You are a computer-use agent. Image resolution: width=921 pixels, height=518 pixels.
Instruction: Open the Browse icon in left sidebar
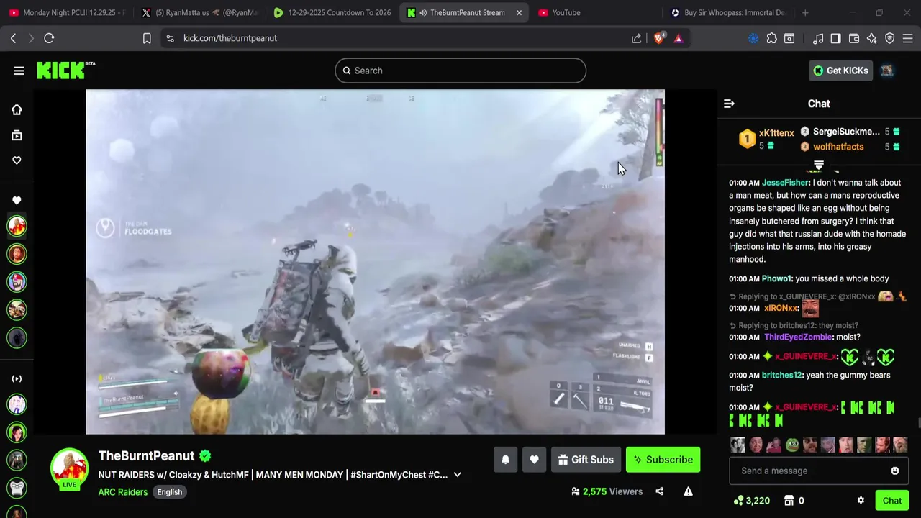click(17, 135)
